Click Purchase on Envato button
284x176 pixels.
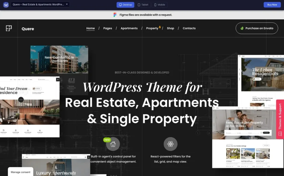[x=257, y=28]
